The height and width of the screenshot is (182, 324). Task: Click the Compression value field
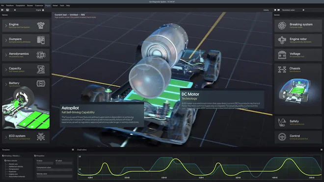54,170
